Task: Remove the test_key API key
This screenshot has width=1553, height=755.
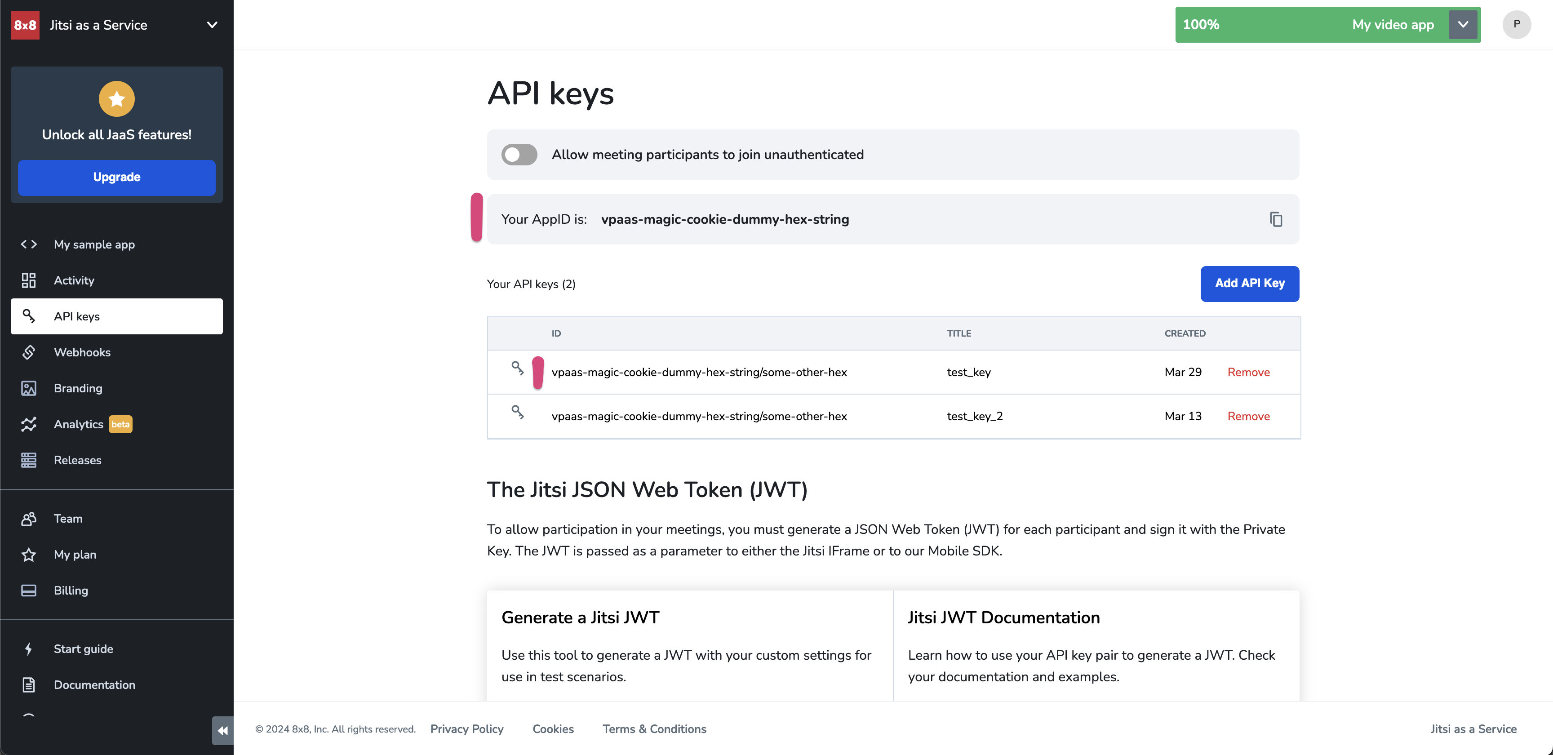Action: click(x=1248, y=372)
